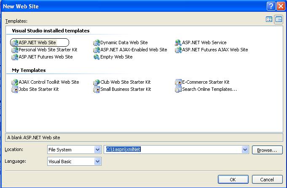Browse for a web site location

pyautogui.click(x=267, y=150)
